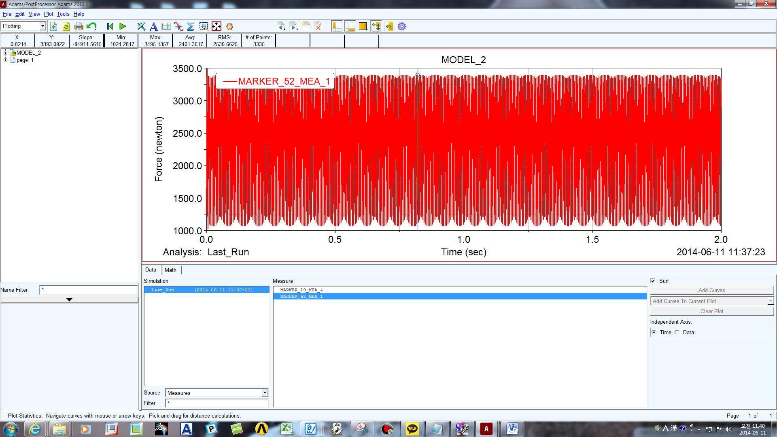Click the Name Filter input field
This screenshot has height=437, width=777.
tap(89, 290)
